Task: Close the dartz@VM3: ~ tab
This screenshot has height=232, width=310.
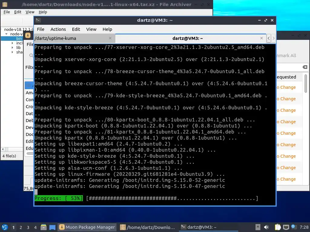Action: 261,38
